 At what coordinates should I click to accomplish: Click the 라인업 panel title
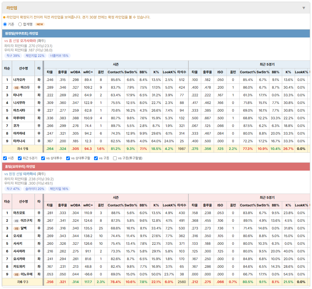pos(12,8)
